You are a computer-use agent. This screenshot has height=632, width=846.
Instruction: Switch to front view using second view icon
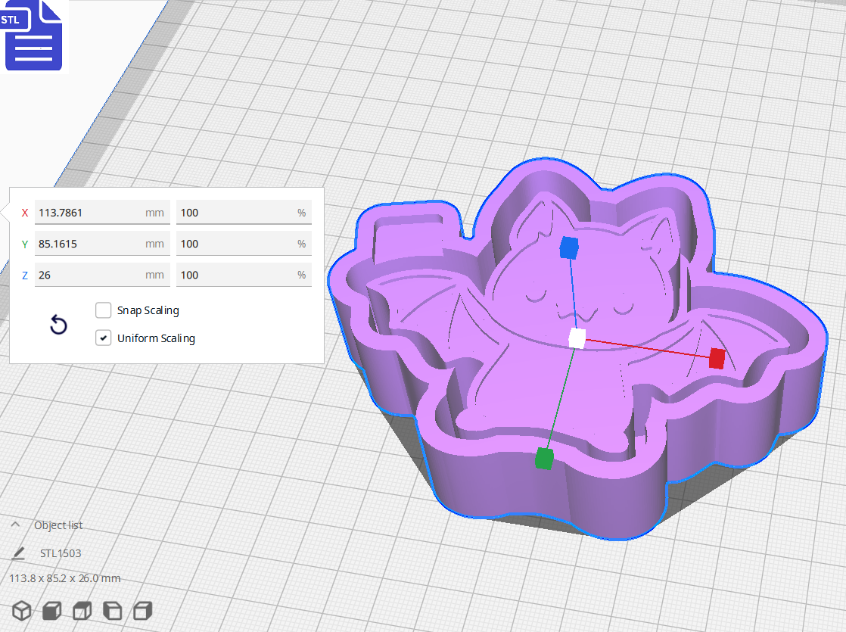51,611
